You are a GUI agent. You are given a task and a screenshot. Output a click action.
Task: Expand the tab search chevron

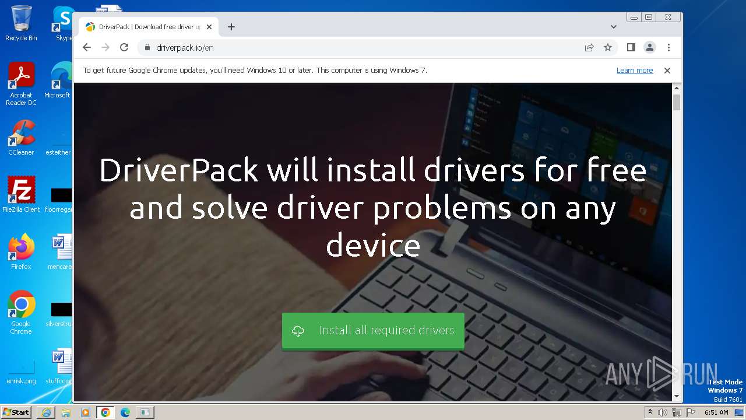[x=613, y=27]
